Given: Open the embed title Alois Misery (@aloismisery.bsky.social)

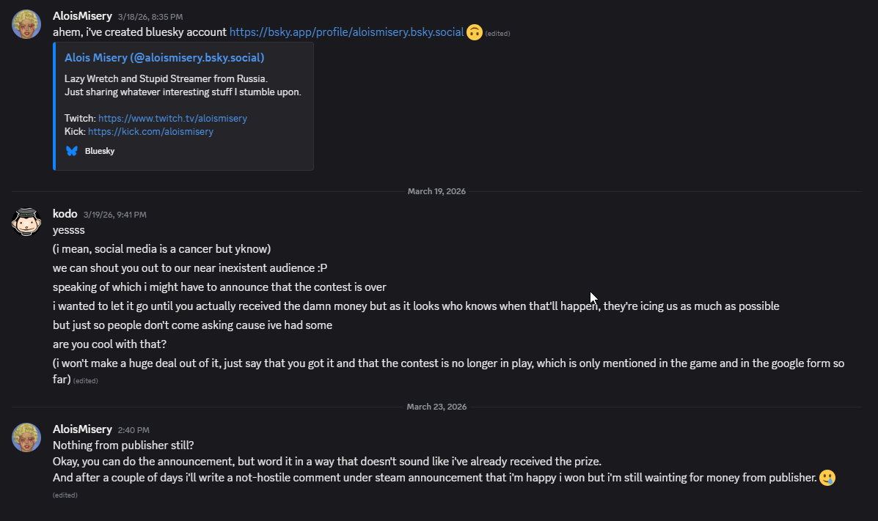Looking at the screenshot, I should click(164, 57).
